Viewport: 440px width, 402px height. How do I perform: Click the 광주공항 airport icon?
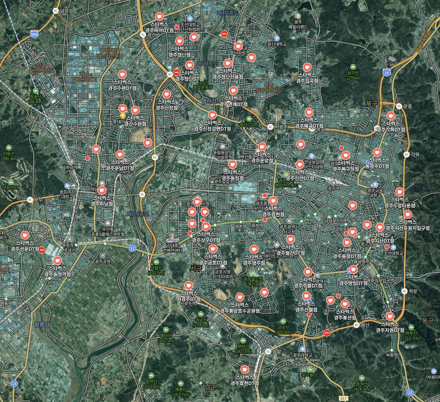(102, 255)
